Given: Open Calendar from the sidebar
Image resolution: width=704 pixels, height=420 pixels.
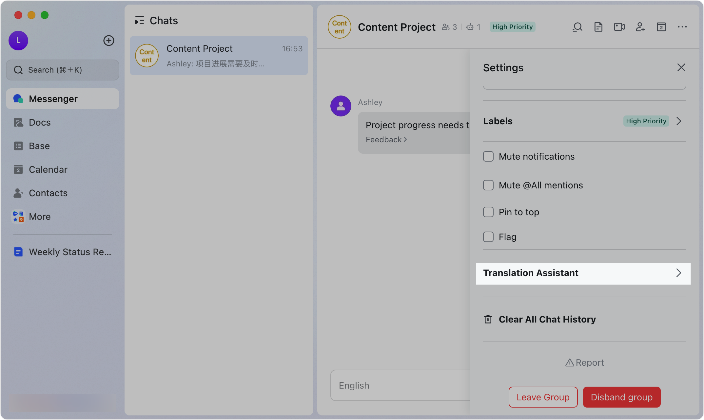Looking at the screenshot, I should click(x=48, y=169).
